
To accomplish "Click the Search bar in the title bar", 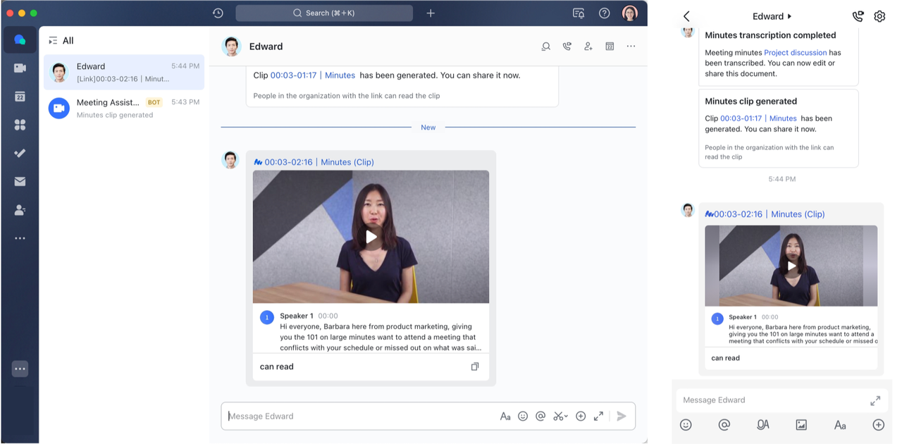I will 324,13.
